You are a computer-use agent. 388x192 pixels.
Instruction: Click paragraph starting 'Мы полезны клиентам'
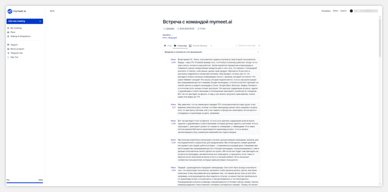[x=219, y=150]
